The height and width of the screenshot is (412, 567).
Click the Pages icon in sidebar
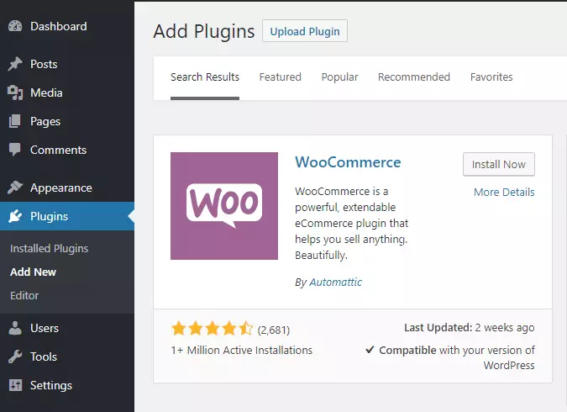pyautogui.click(x=15, y=121)
